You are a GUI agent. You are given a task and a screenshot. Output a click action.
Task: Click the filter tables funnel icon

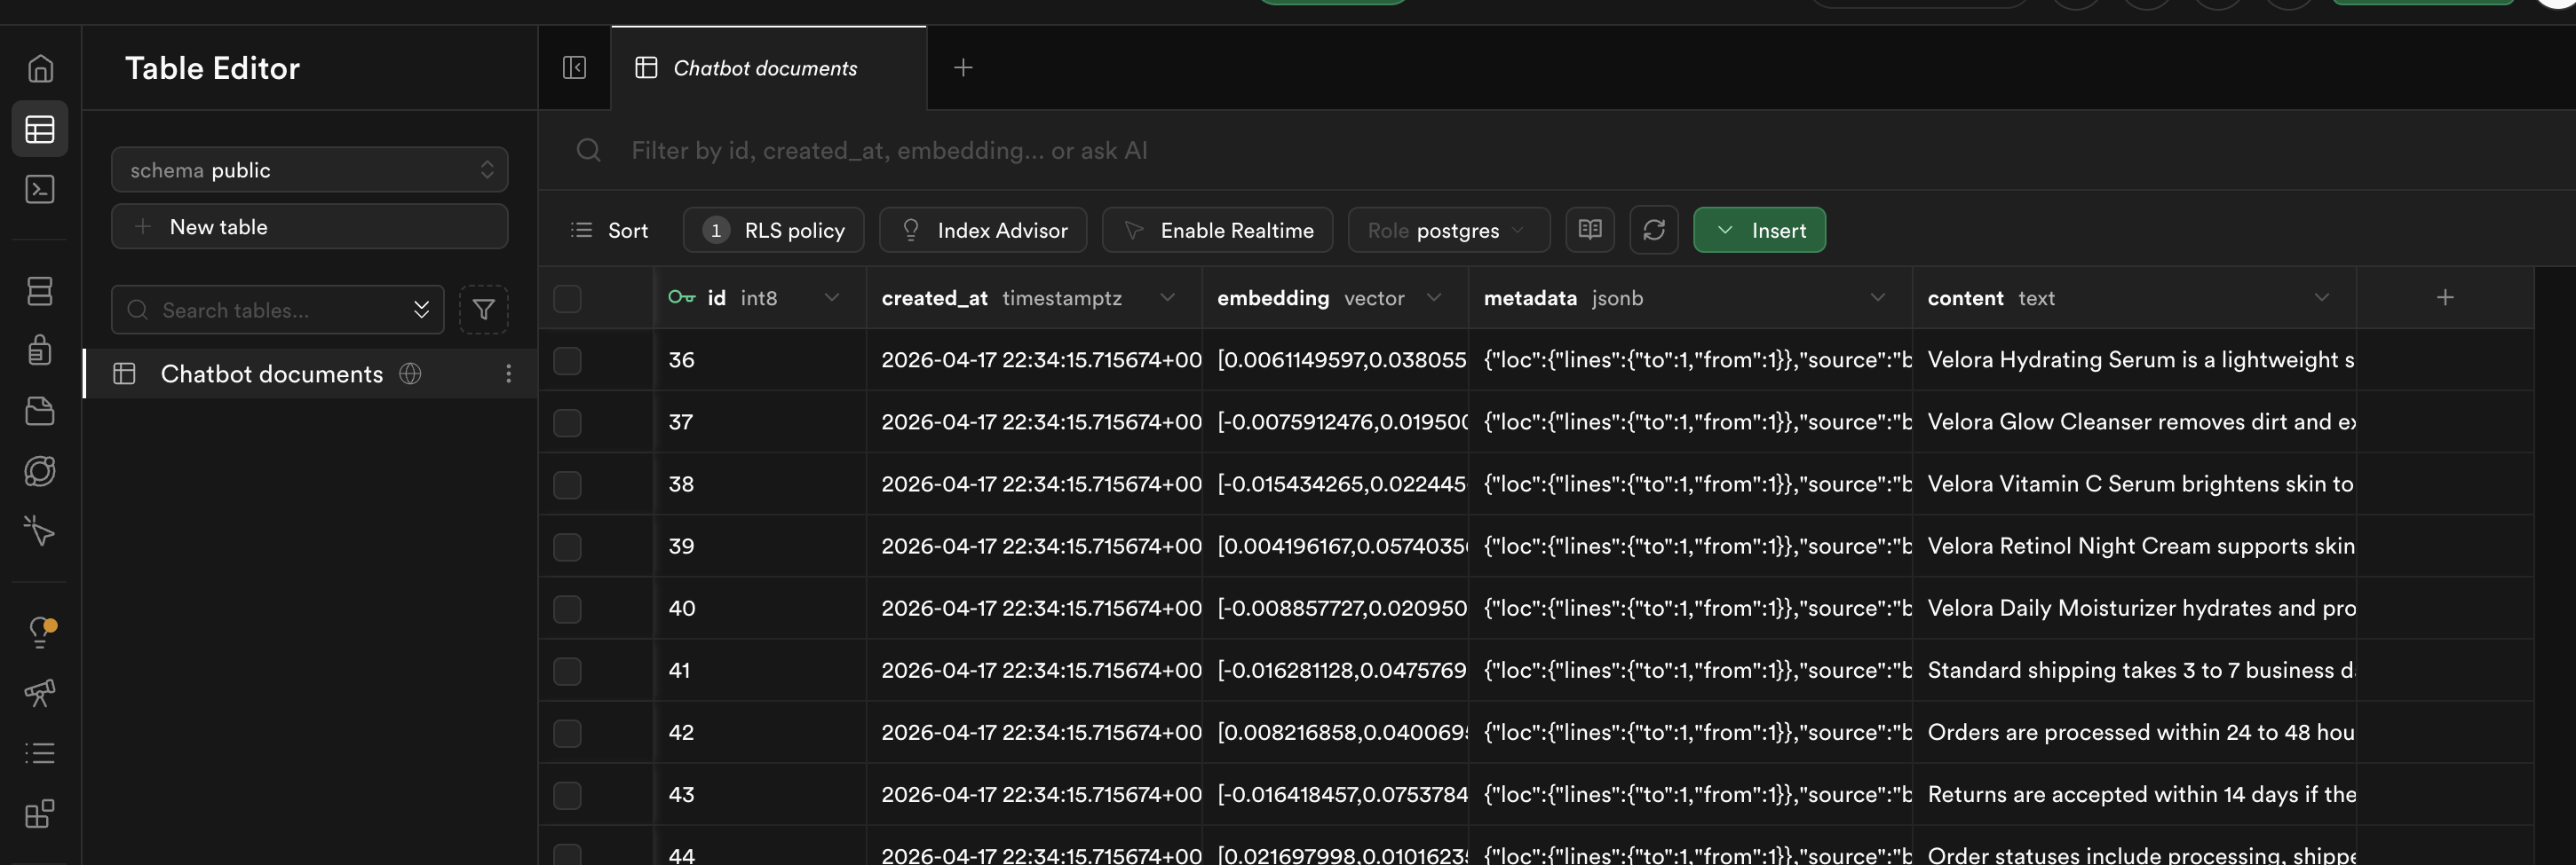pyautogui.click(x=484, y=310)
